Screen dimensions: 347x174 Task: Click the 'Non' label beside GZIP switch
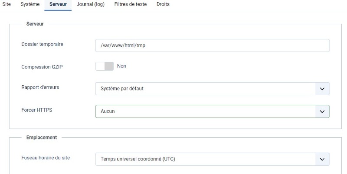click(x=121, y=66)
